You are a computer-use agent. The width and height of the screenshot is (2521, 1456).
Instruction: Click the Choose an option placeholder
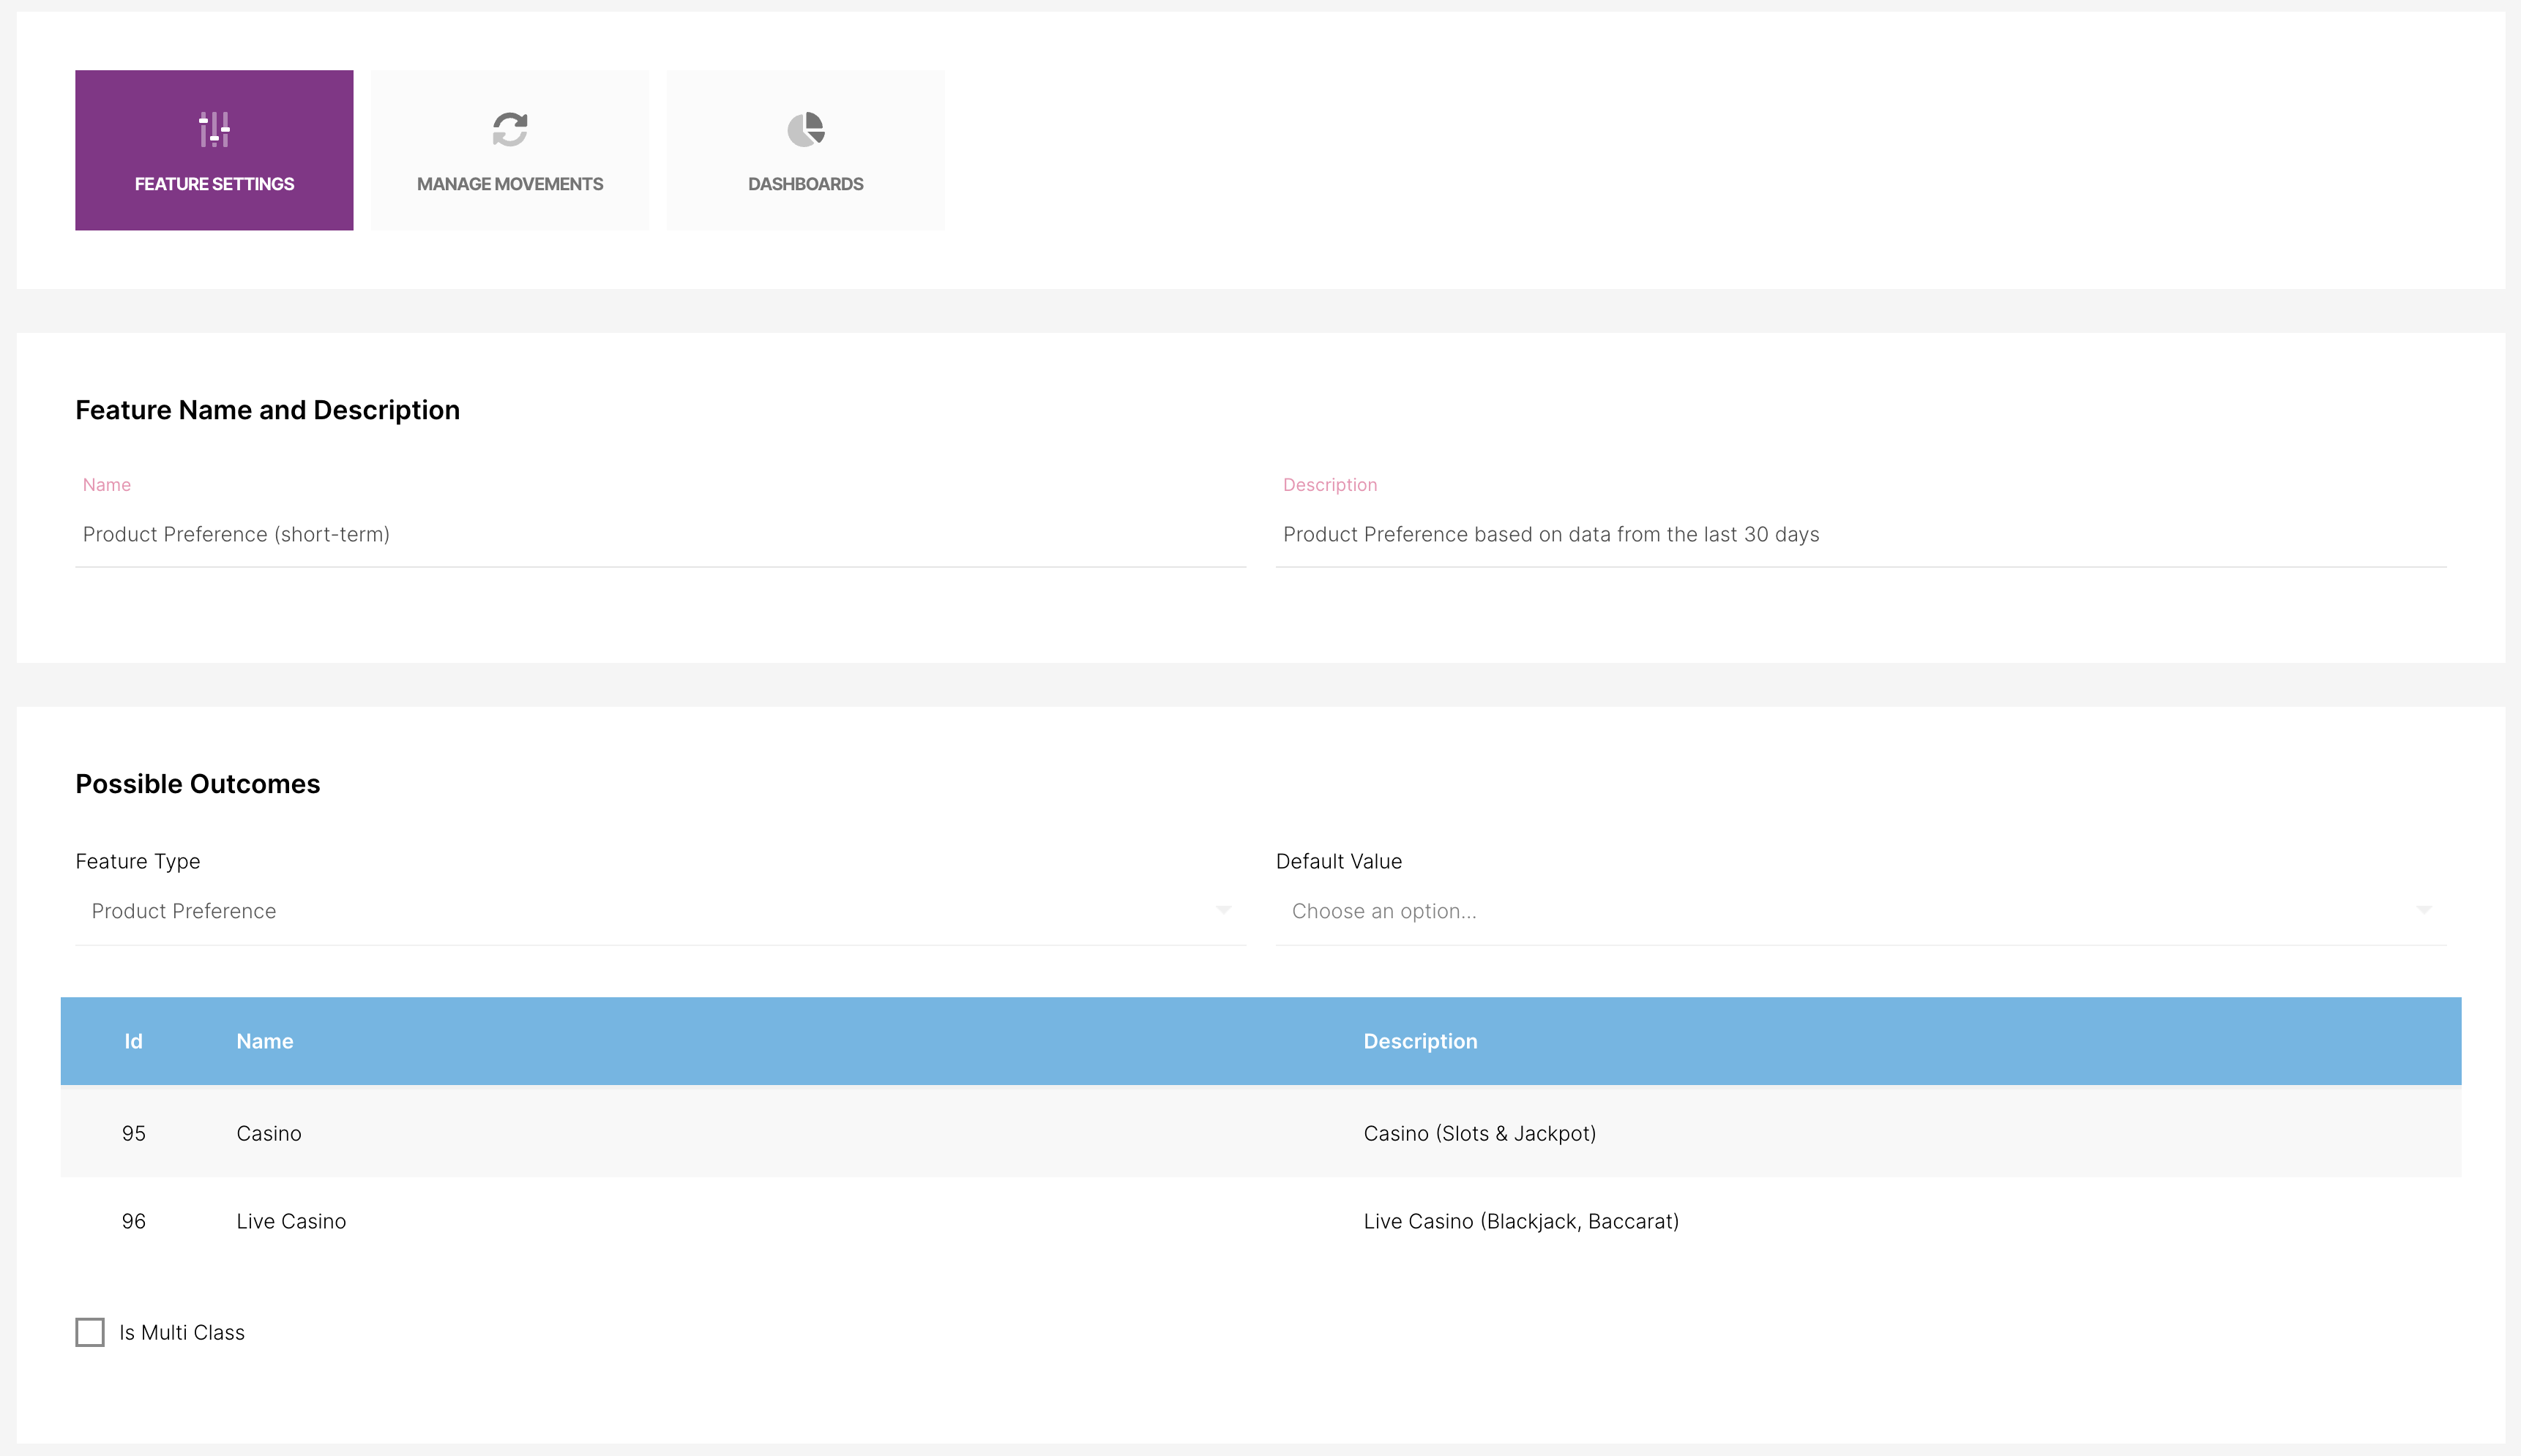tap(1383, 911)
